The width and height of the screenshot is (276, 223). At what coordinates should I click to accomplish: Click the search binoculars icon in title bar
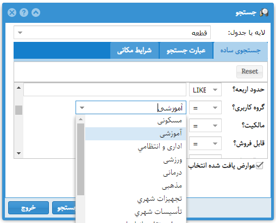tap(264, 13)
